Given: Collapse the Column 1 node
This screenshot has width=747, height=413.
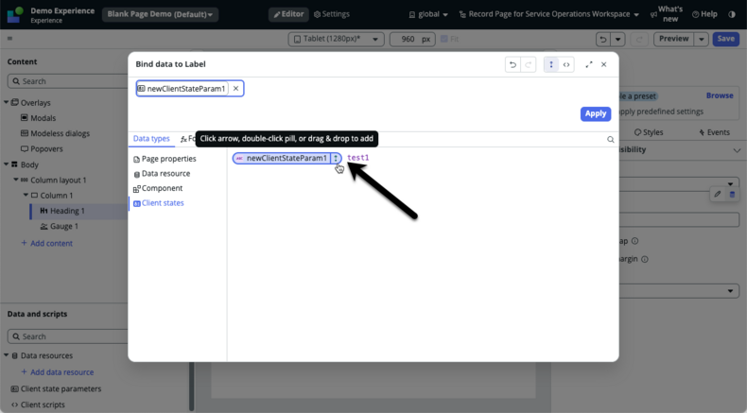Looking at the screenshot, I should coord(26,196).
